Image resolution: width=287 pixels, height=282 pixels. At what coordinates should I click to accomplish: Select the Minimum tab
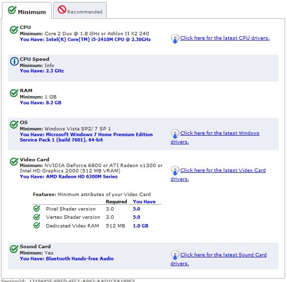click(x=27, y=11)
